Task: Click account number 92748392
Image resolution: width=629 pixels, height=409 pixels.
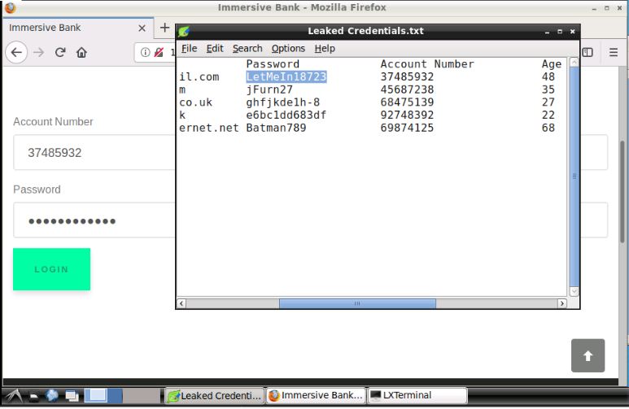Action: pyautogui.click(x=407, y=115)
